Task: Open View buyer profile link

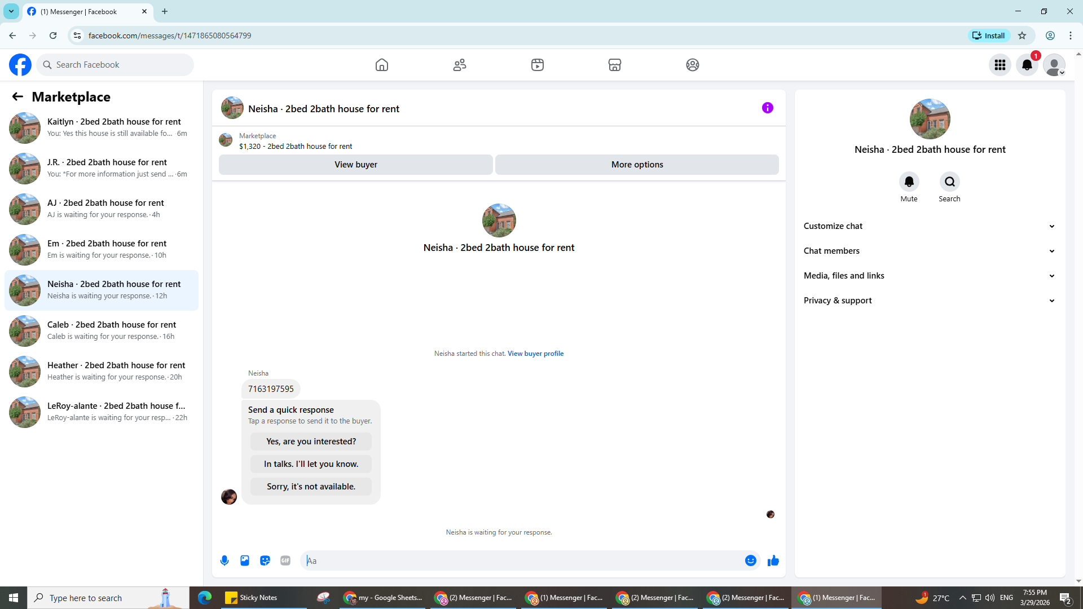Action: (x=535, y=354)
